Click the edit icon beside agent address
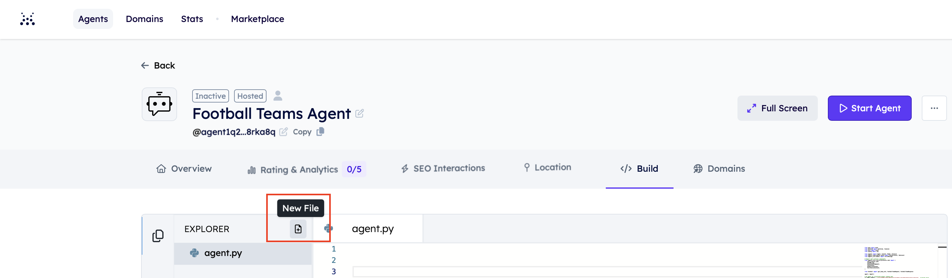This screenshot has height=278, width=952. [x=284, y=132]
